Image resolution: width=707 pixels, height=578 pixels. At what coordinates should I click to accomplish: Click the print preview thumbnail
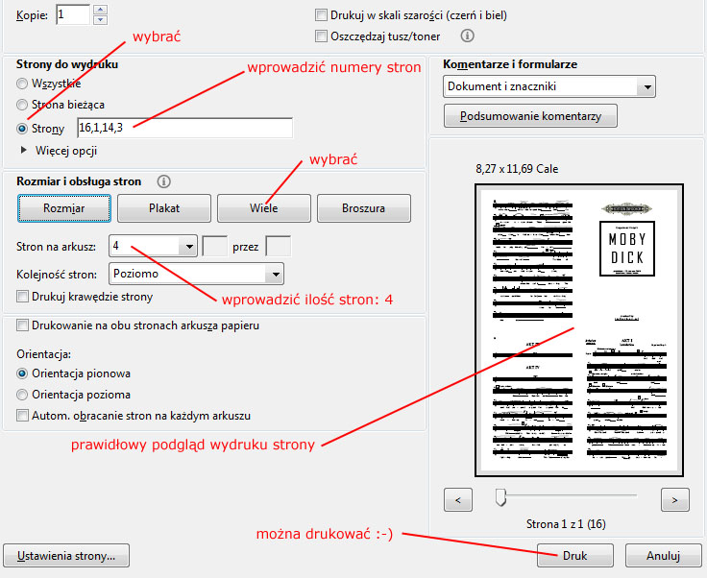point(579,330)
